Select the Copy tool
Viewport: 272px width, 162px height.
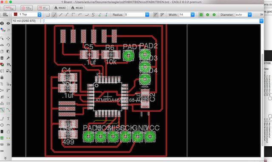pyautogui.click(x=2, y=51)
